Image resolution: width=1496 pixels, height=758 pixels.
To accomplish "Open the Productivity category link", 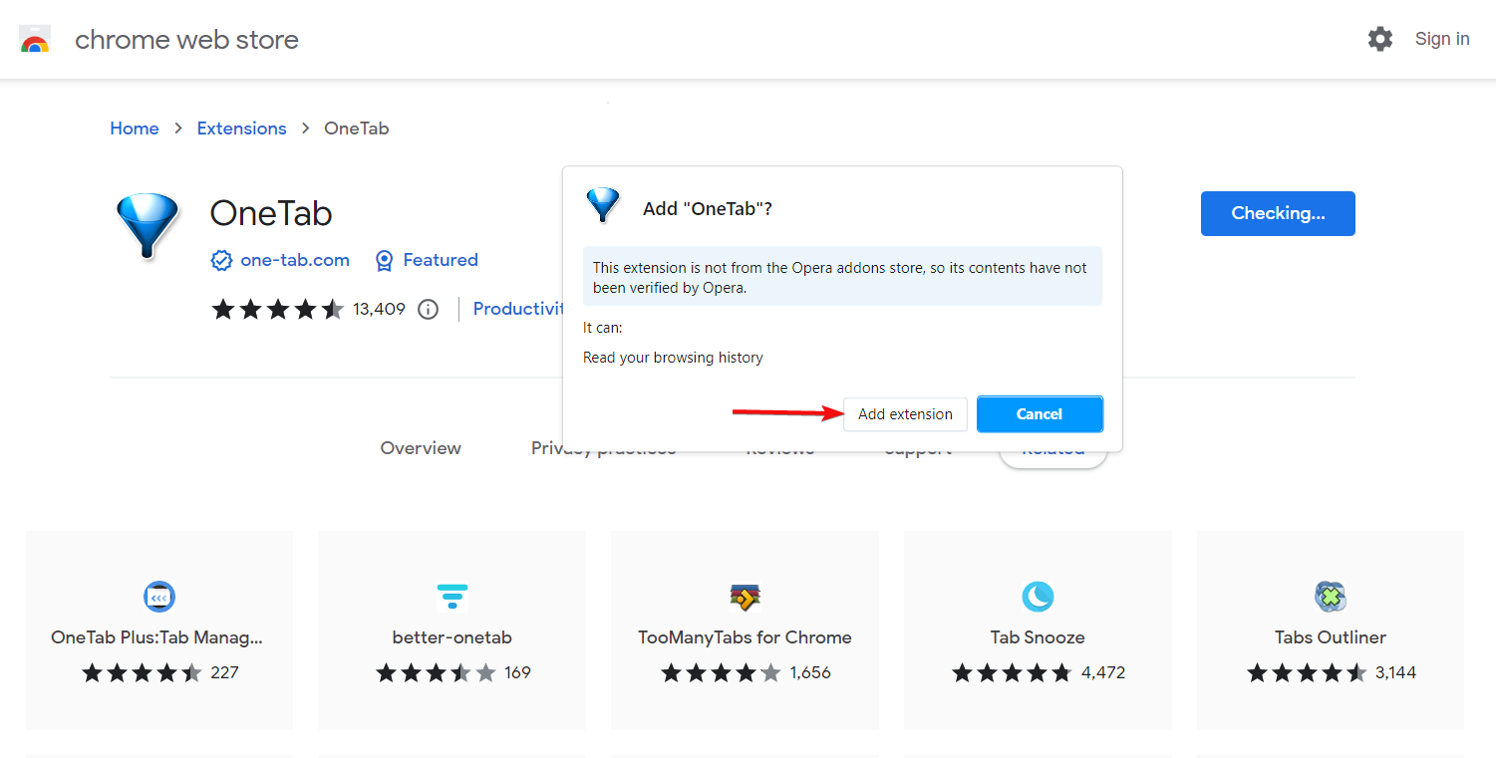I will pos(518,309).
